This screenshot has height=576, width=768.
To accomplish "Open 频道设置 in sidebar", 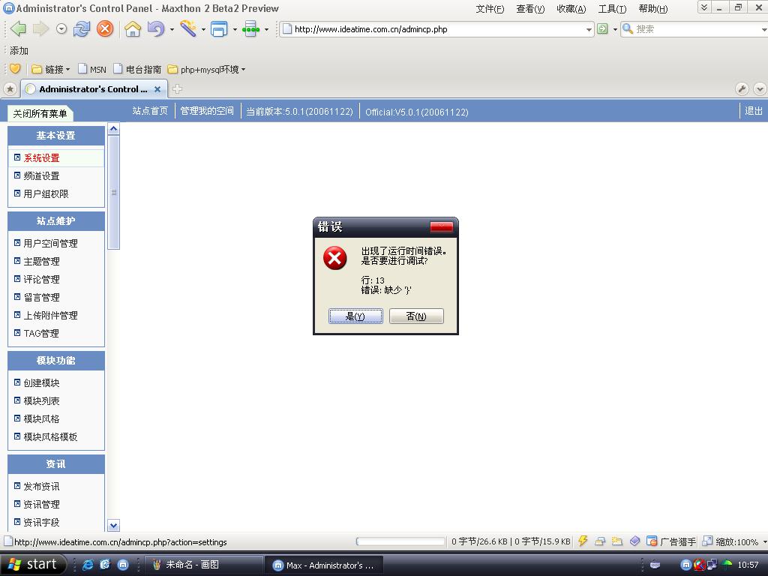I will tap(42, 175).
